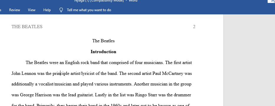Click the bold 'Introduction' heading
The height and width of the screenshot is (106, 275).
coord(103,52)
